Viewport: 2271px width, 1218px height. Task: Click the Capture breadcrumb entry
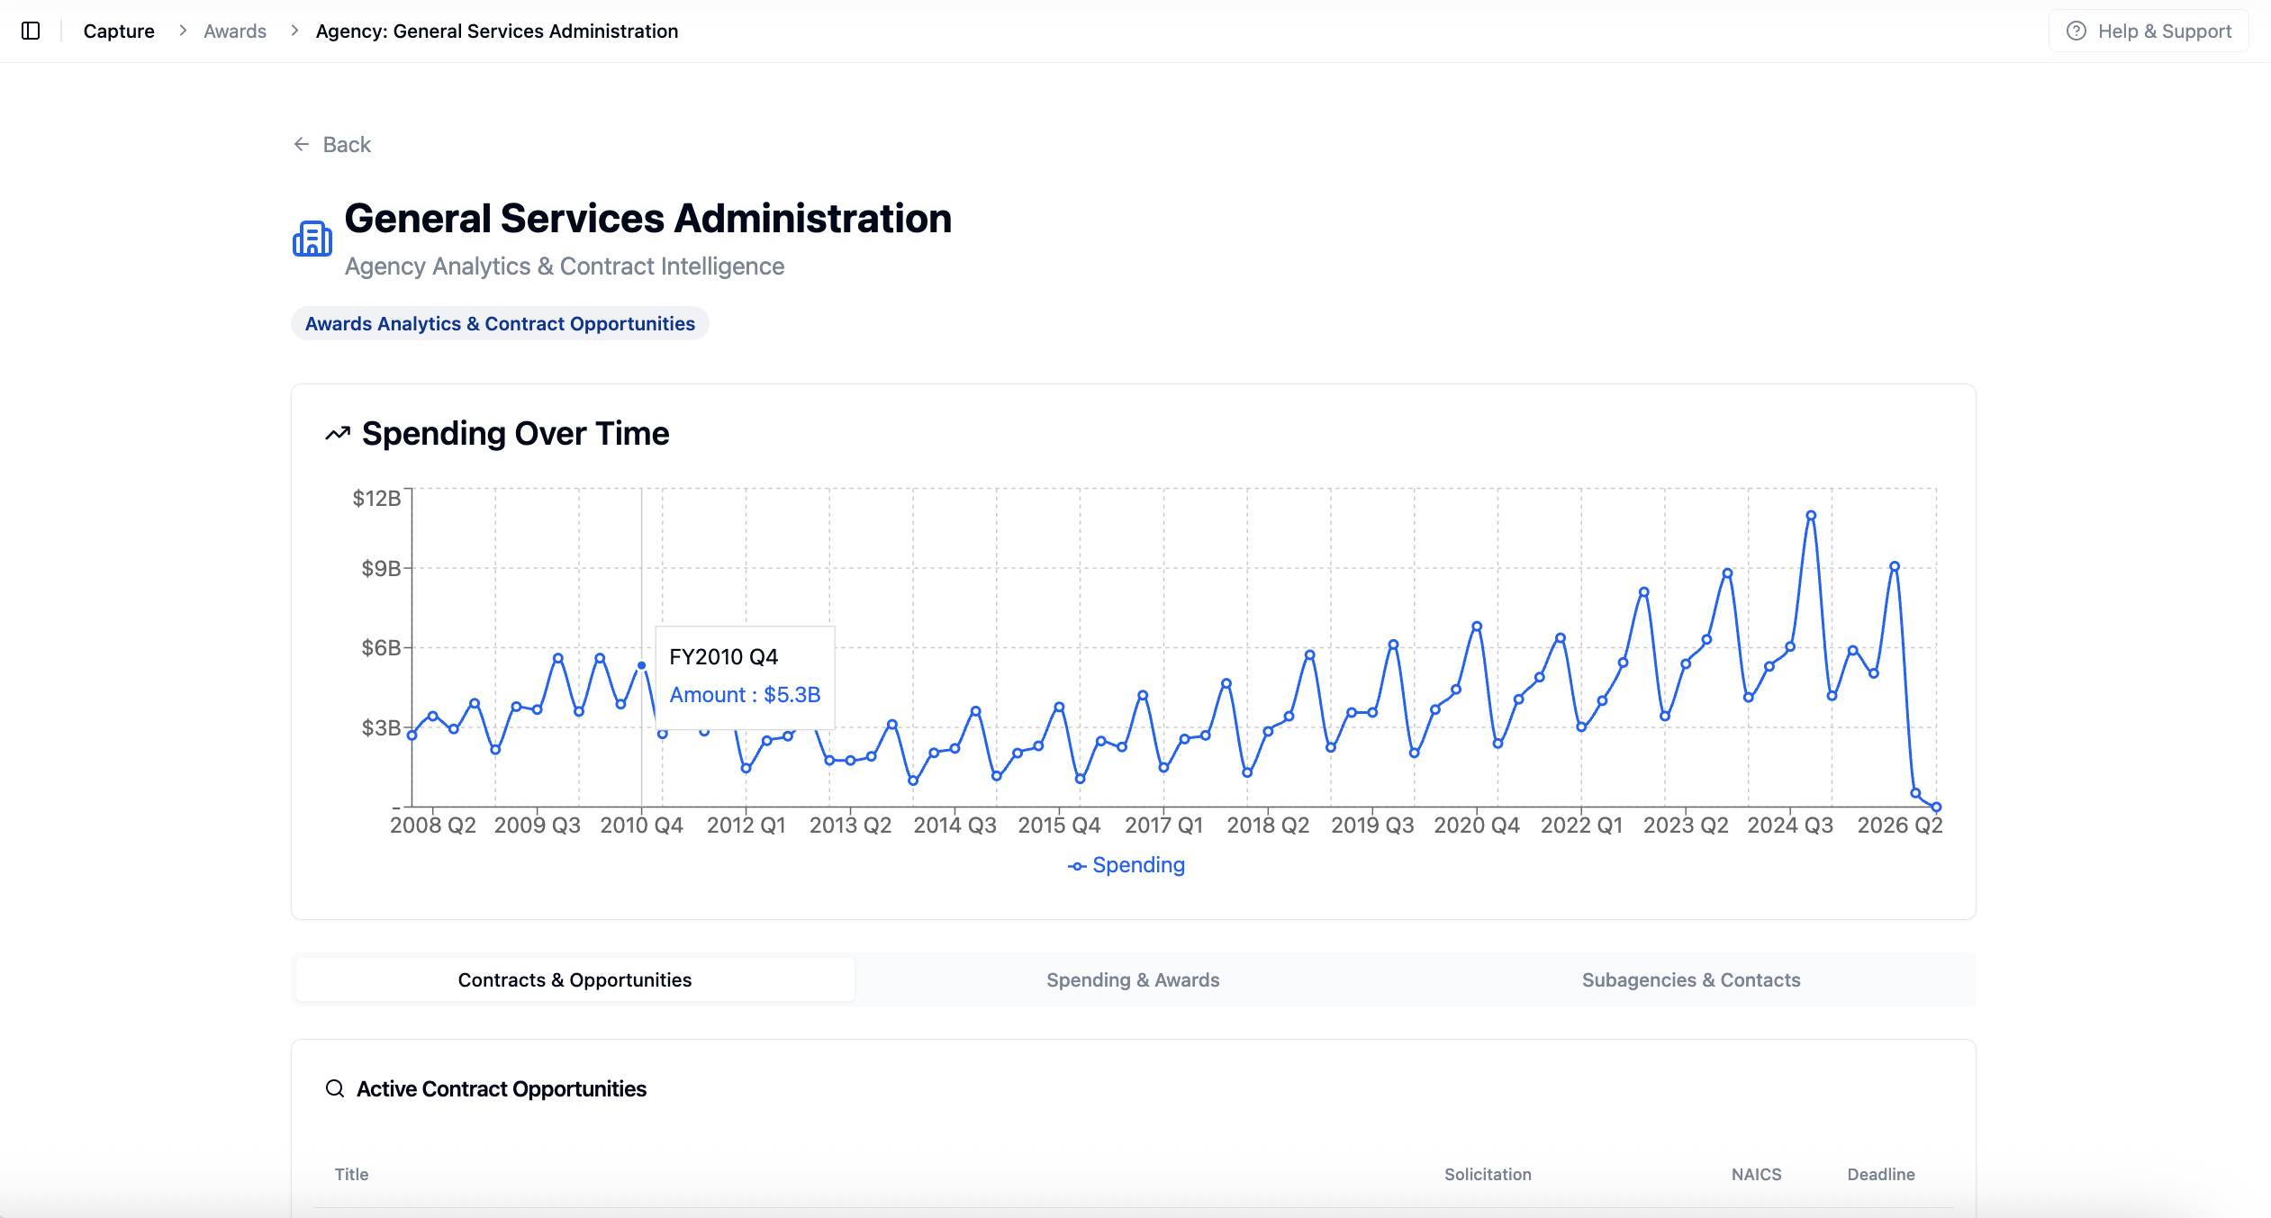click(x=119, y=31)
